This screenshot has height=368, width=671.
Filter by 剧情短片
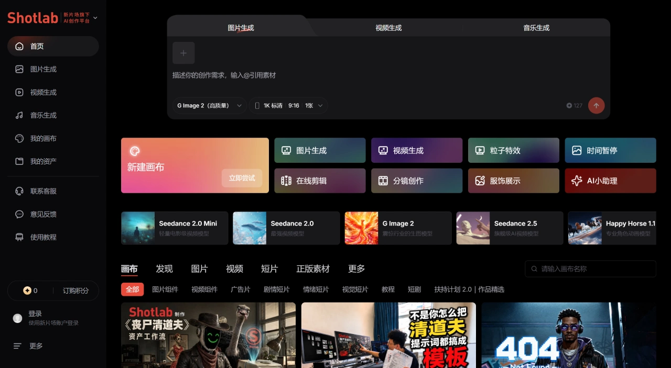276,289
